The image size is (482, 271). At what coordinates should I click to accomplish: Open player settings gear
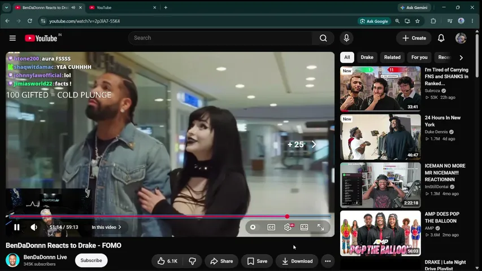click(x=288, y=227)
